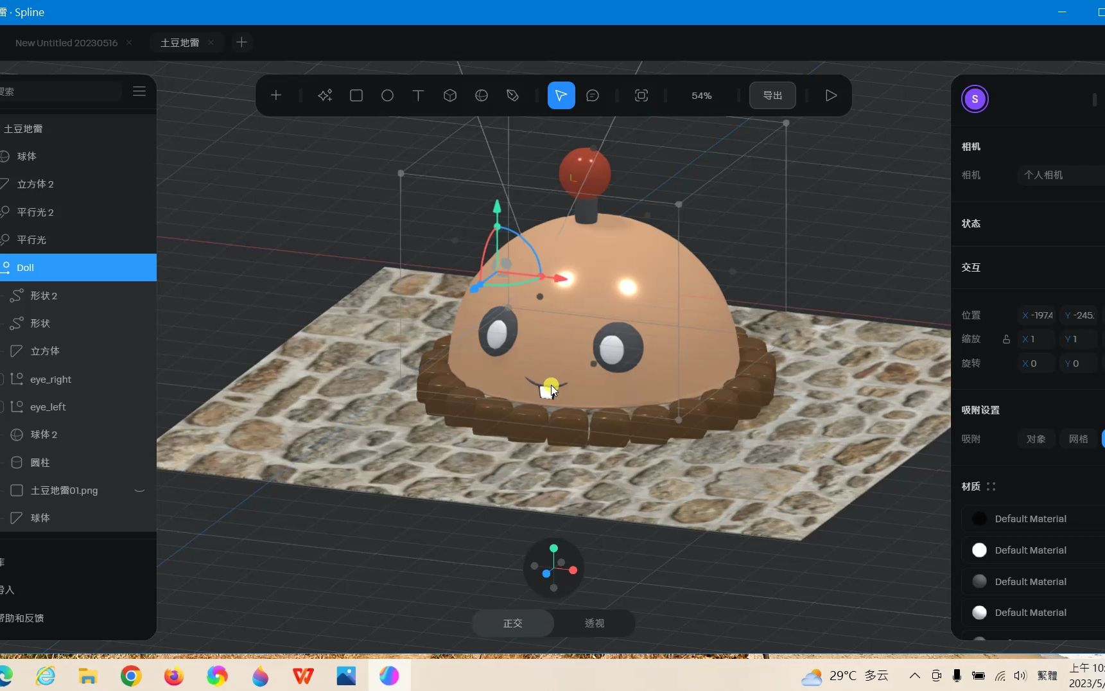Open 帮助和反馈 help and feedback

(22, 618)
